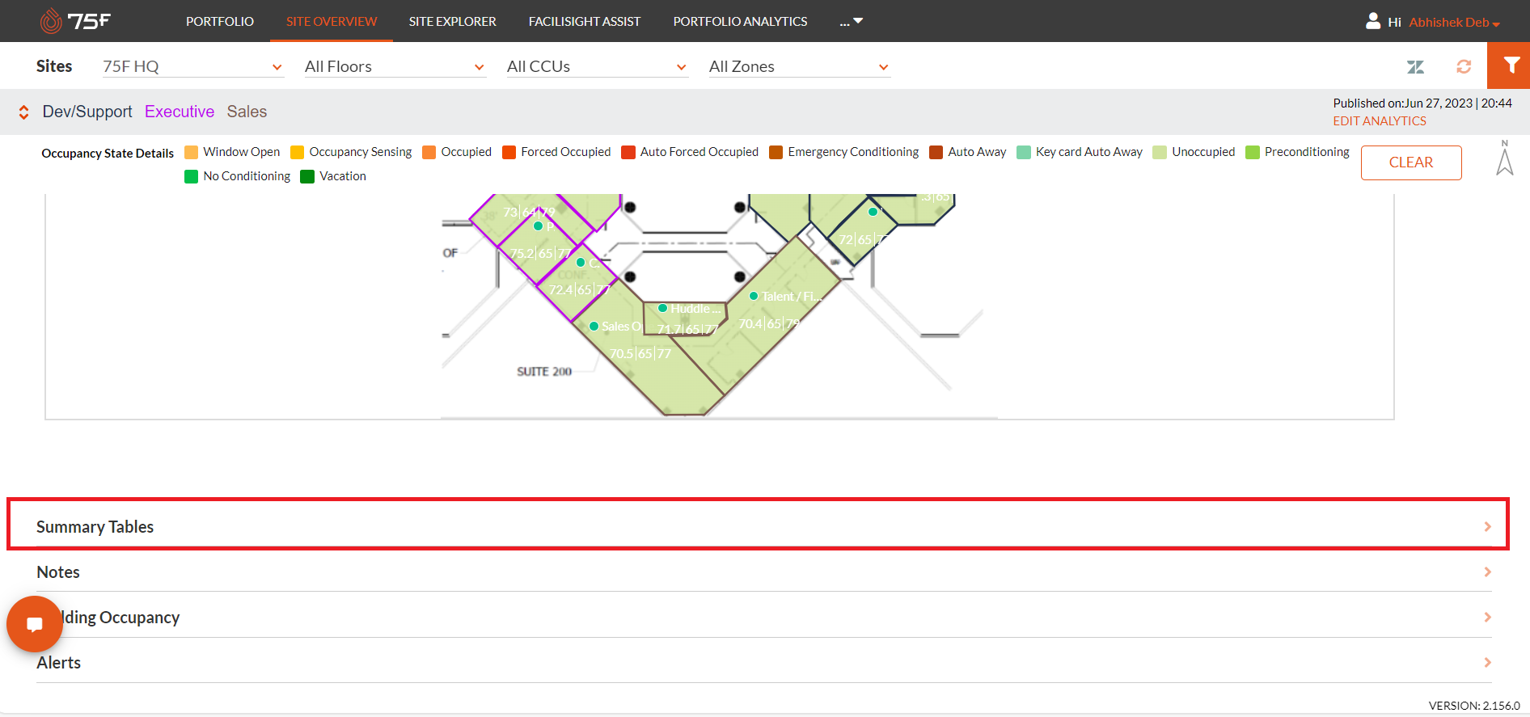1530x717 pixels.
Task: Click the Emergency Conditioning swatch
Action: [x=776, y=152]
